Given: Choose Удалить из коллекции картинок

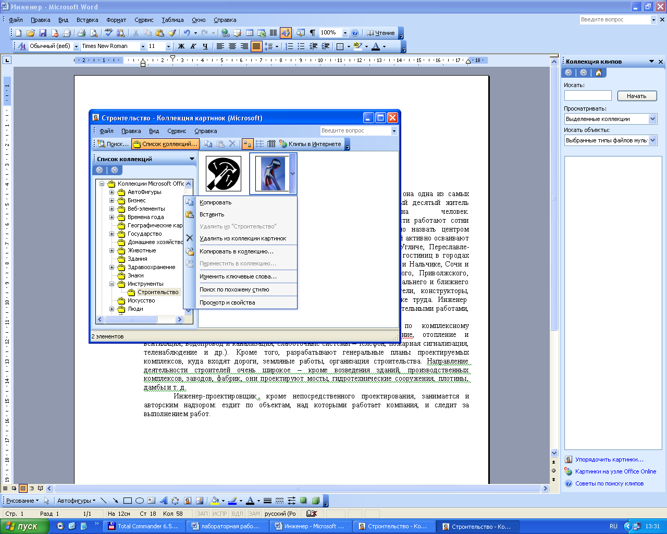Looking at the screenshot, I should click(x=241, y=238).
